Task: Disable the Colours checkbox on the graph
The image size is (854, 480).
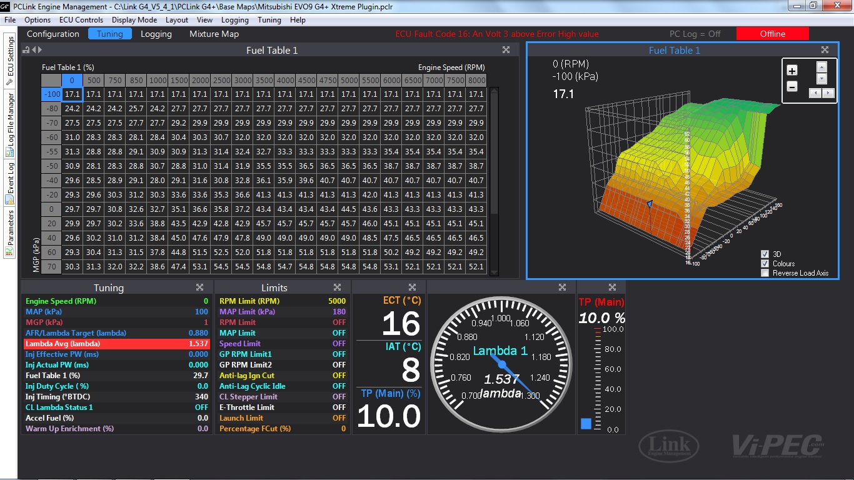Action: (x=765, y=263)
